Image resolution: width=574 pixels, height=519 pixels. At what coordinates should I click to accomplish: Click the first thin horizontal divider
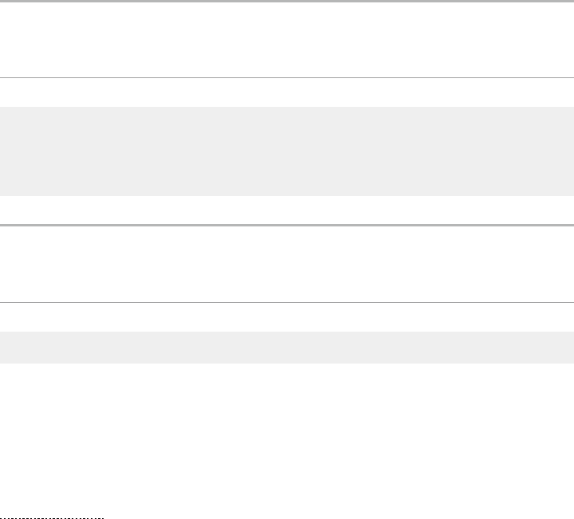(x=287, y=77)
